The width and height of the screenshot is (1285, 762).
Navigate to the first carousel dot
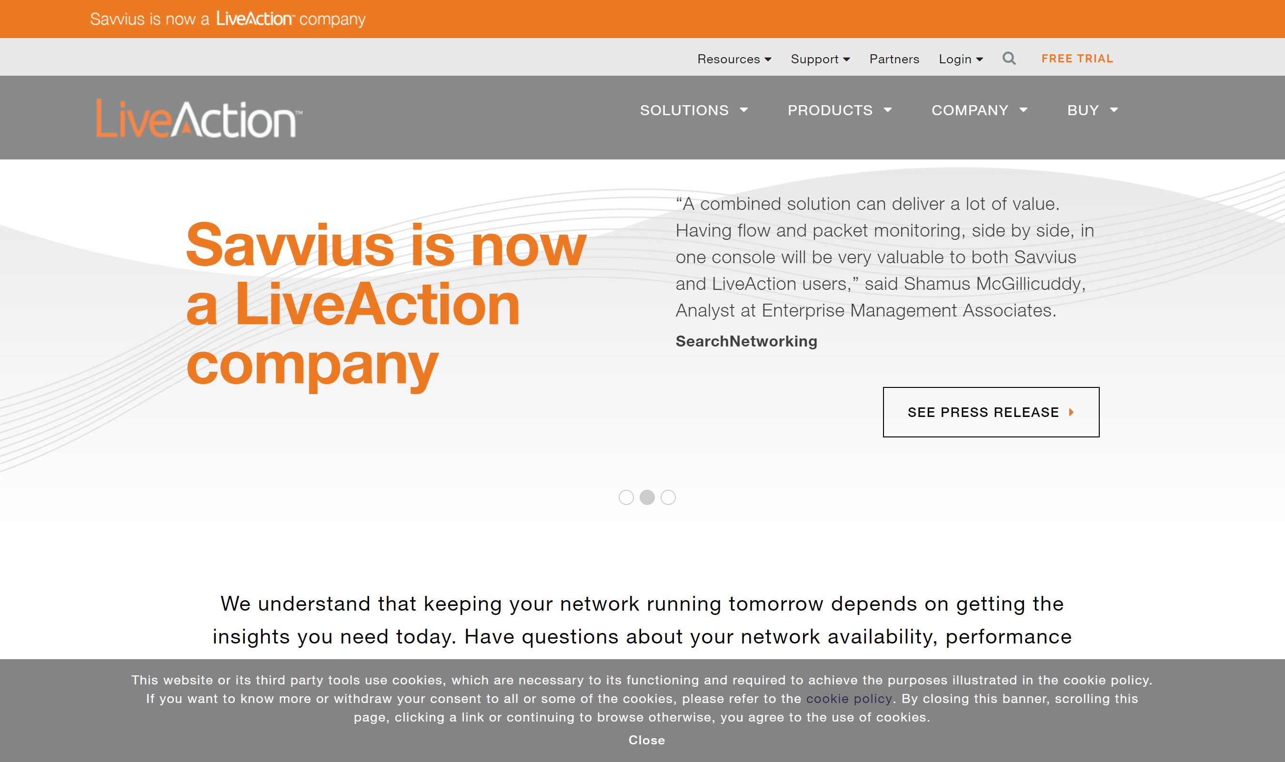[x=627, y=497]
